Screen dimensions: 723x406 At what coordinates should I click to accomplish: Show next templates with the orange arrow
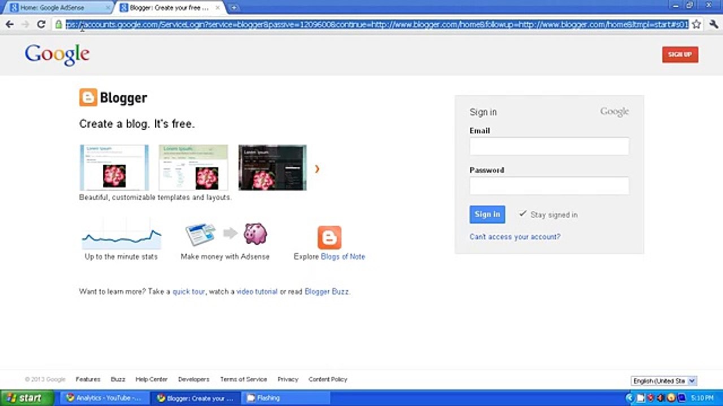tap(317, 169)
